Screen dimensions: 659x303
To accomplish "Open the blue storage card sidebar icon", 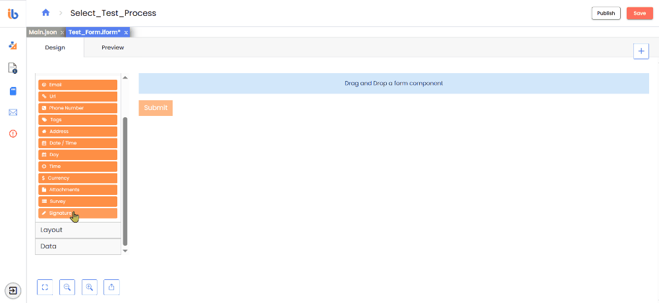I will click(13, 91).
